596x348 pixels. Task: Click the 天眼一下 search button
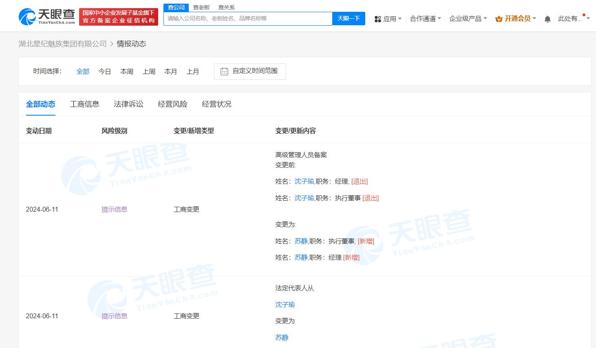349,19
